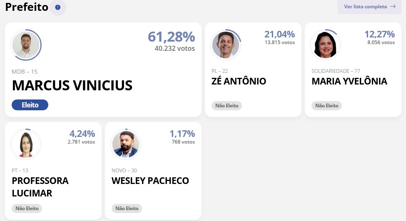This screenshot has height=221, width=406.
Task: Click Não Eleito badge under Professora Lucimar
Action: coord(27,209)
